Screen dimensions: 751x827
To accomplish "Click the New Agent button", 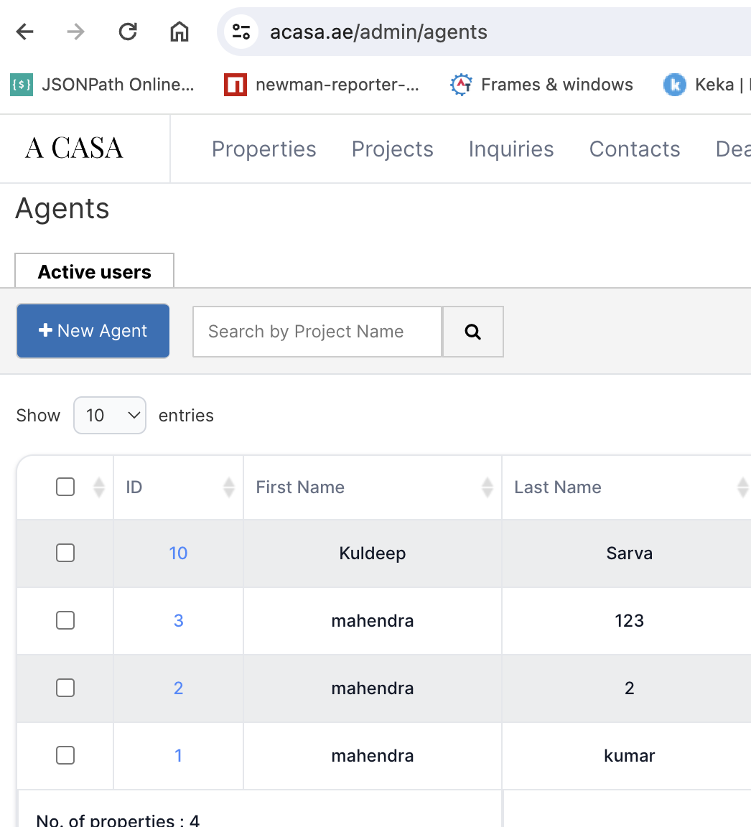I will point(93,331).
